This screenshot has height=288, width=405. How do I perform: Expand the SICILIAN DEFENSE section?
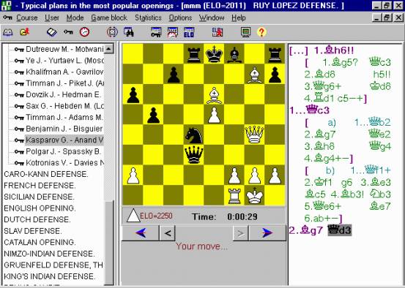39,197
